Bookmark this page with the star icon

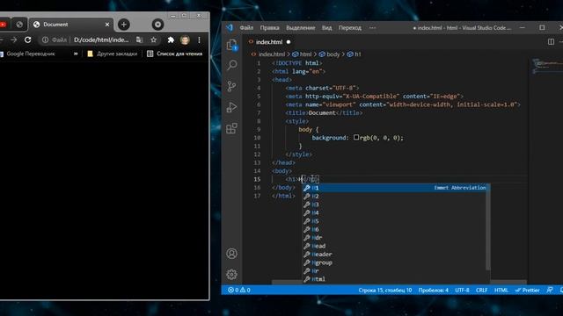154,39
